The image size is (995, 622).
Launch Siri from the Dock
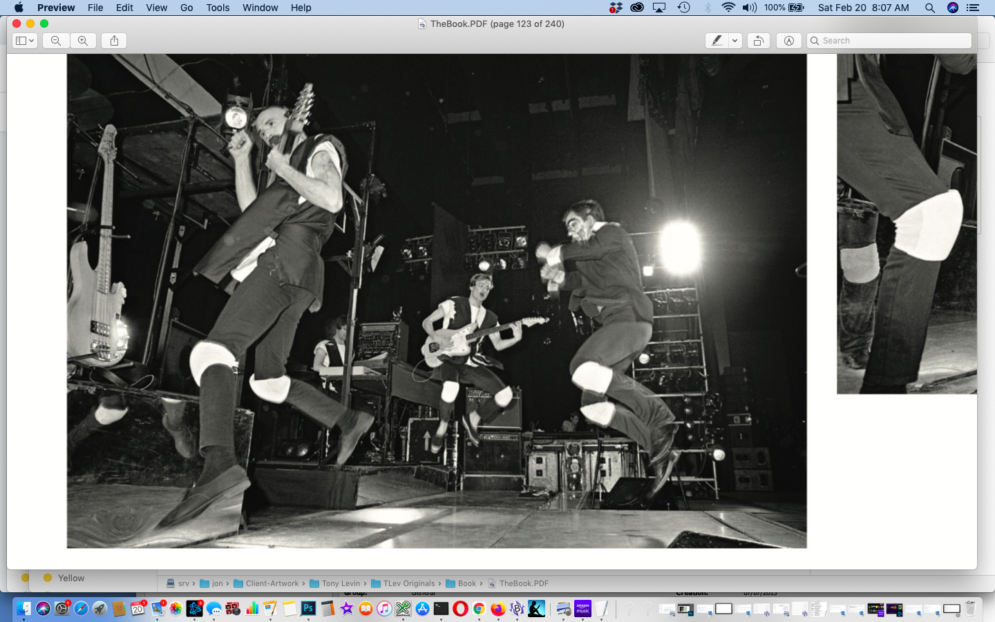click(43, 608)
